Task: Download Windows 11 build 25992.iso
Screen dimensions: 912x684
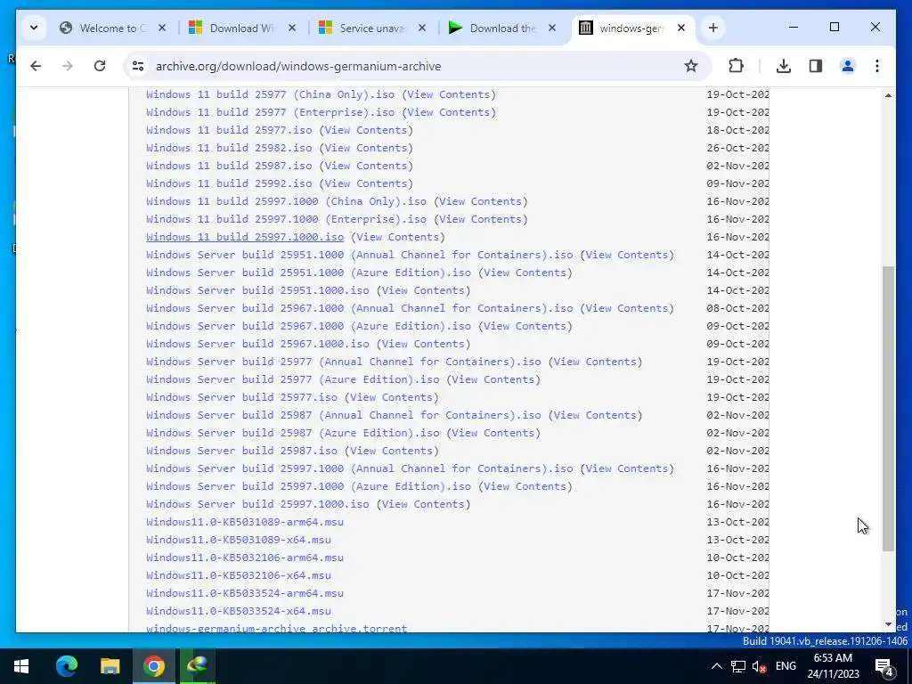Action: [229, 183]
